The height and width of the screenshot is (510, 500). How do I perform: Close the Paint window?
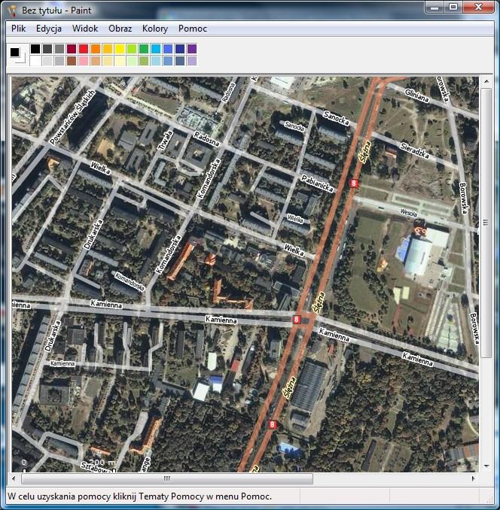[x=478, y=8]
